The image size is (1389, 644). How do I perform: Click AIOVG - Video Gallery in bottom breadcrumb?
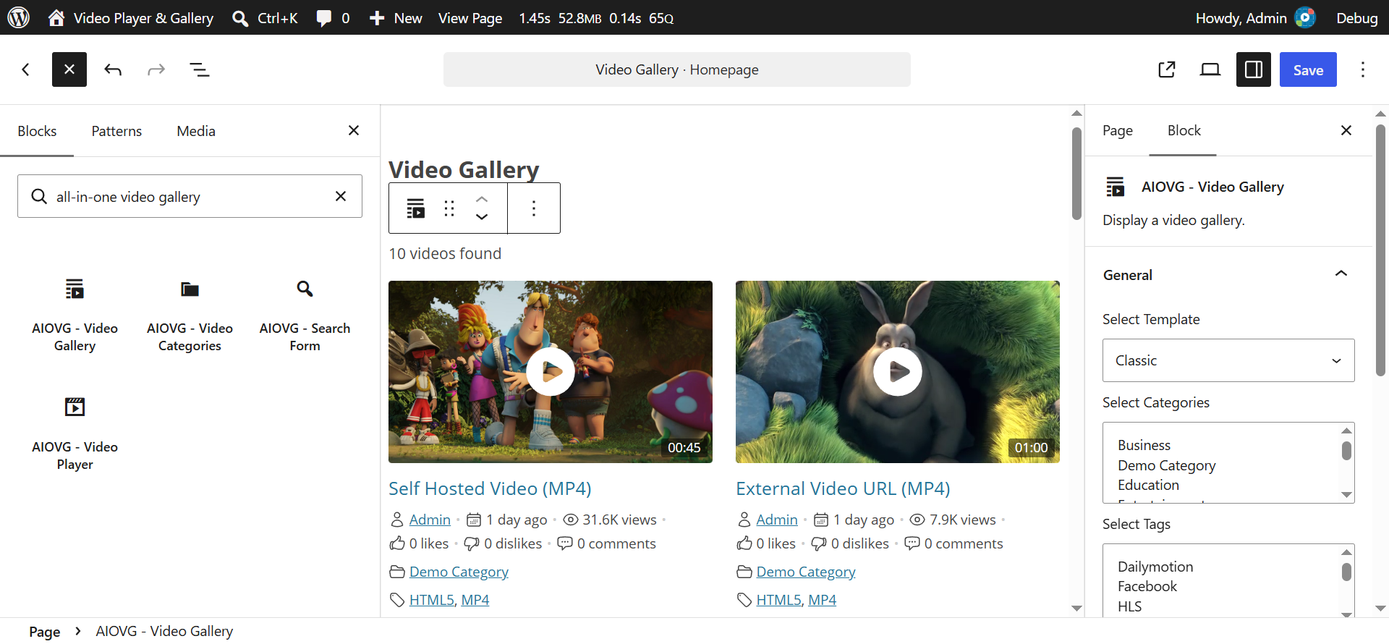pos(164,632)
